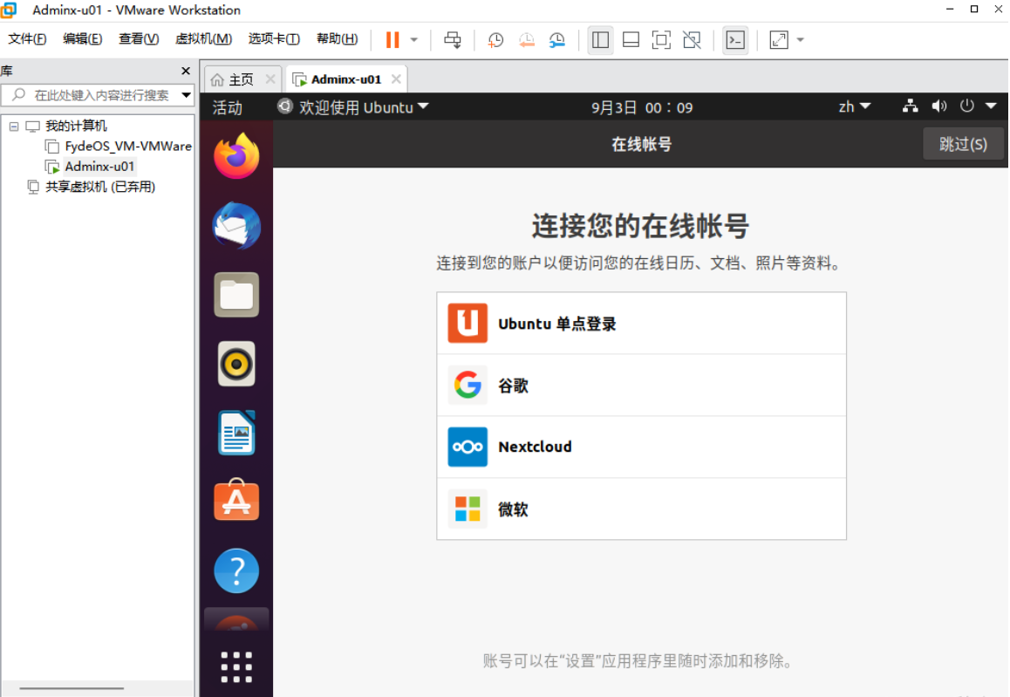Take a snapshot of the virtual machine
This screenshot has width=1010, height=697.
click(x=495, y=40)
